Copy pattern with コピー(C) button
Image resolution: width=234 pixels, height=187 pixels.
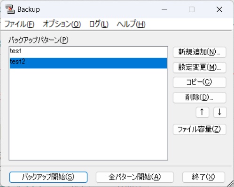[x=199, y=82]
